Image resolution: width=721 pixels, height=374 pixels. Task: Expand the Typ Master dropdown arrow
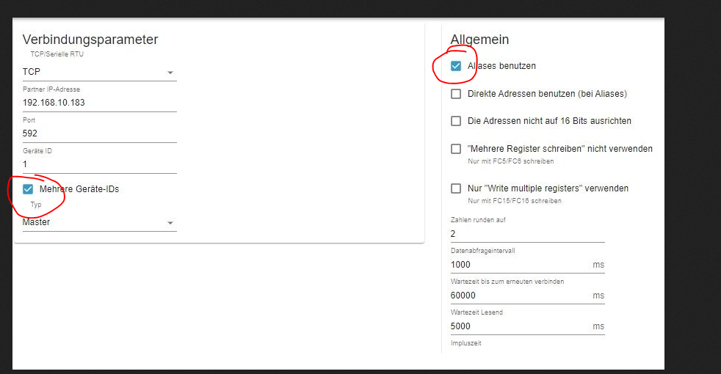coord(170,223)
